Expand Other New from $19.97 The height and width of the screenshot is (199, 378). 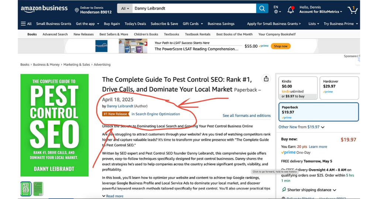pos(301,127)
